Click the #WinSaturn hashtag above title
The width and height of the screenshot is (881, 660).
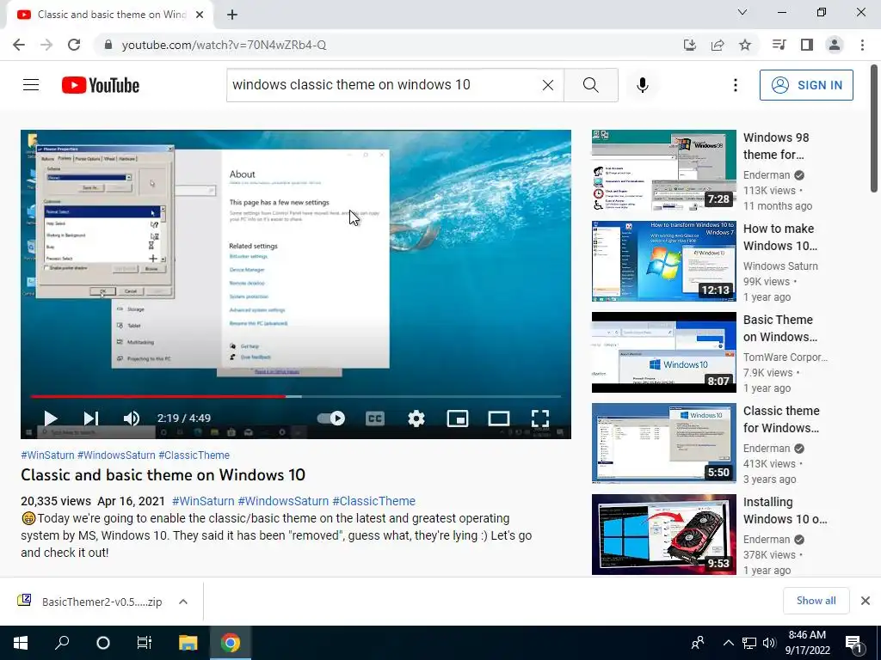coord(47,455)
